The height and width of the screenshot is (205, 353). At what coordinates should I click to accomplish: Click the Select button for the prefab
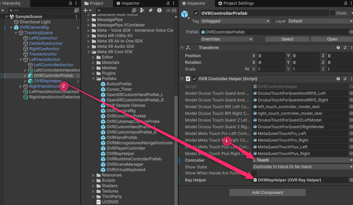click(x=287, y=39)
